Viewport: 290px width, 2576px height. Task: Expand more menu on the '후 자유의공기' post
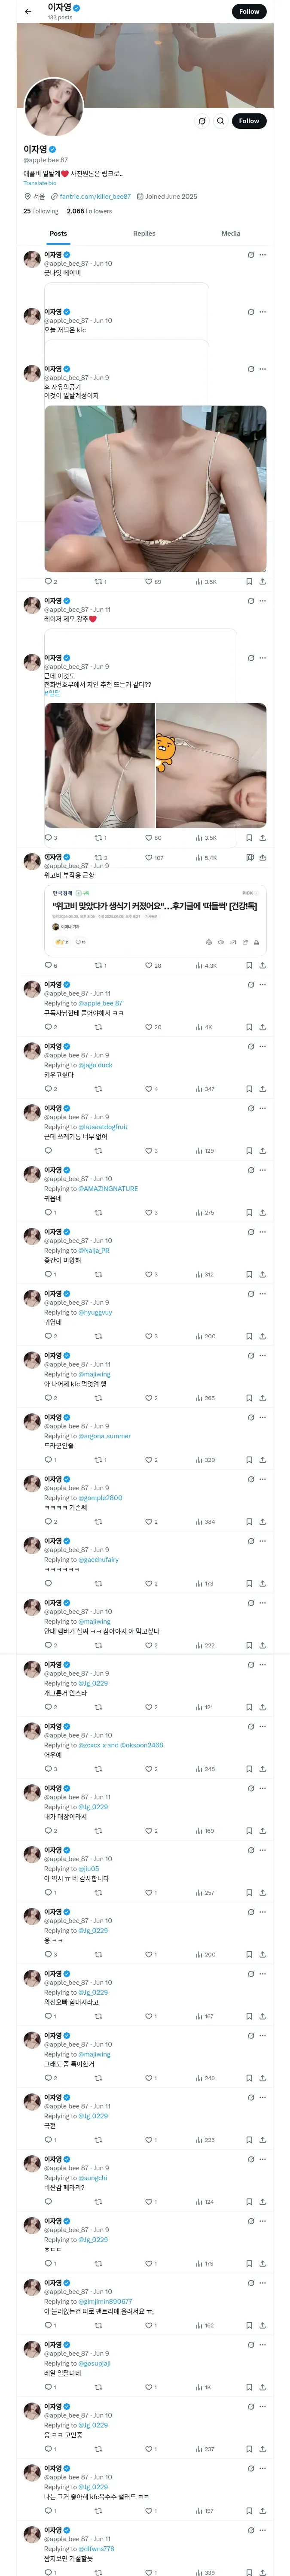(x=263, y=369)
